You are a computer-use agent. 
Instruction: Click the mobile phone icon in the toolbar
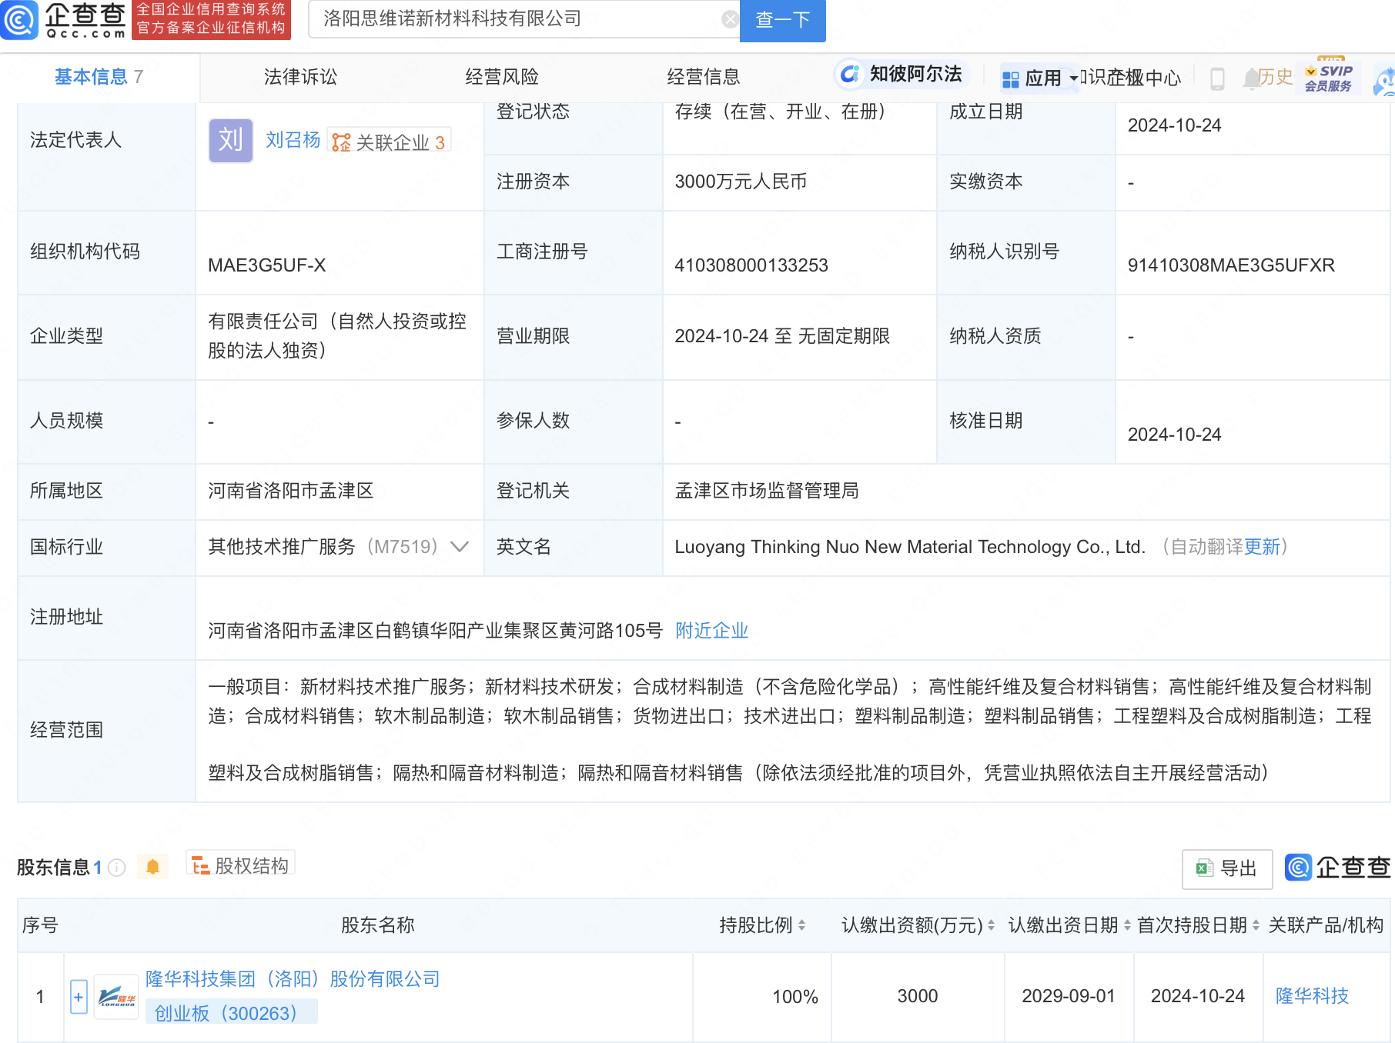click(x=1217, y=78)
